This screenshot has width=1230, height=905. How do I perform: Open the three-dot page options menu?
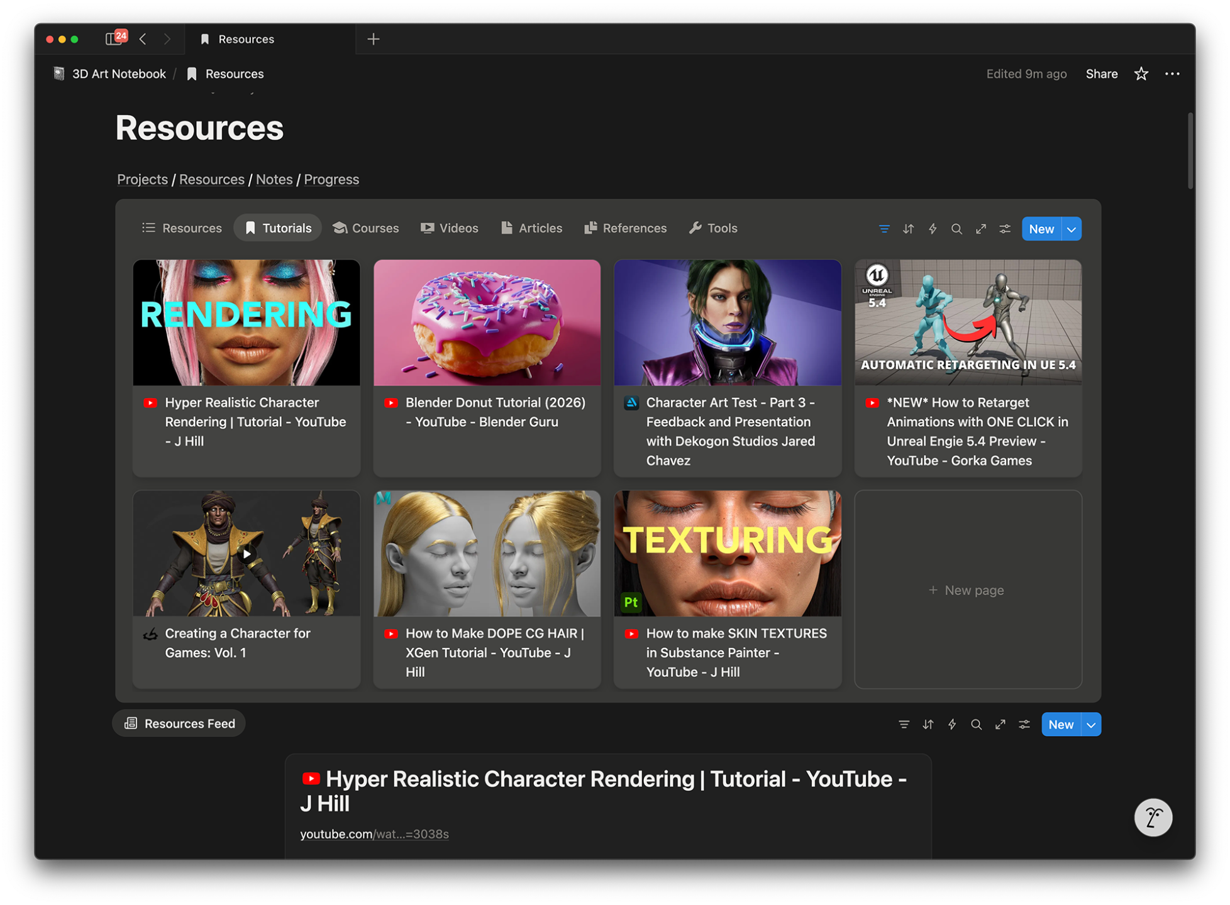(x=1172, y=74)
